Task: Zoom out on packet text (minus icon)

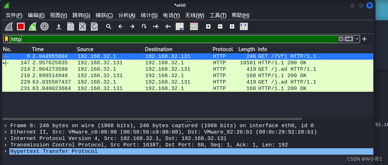Action: point(220,26)
